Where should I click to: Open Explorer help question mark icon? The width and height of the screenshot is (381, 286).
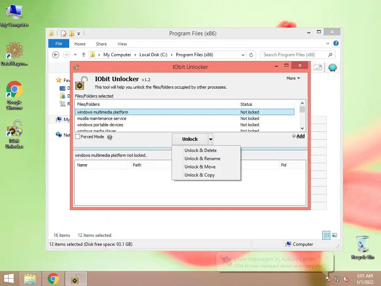point(336,43)
